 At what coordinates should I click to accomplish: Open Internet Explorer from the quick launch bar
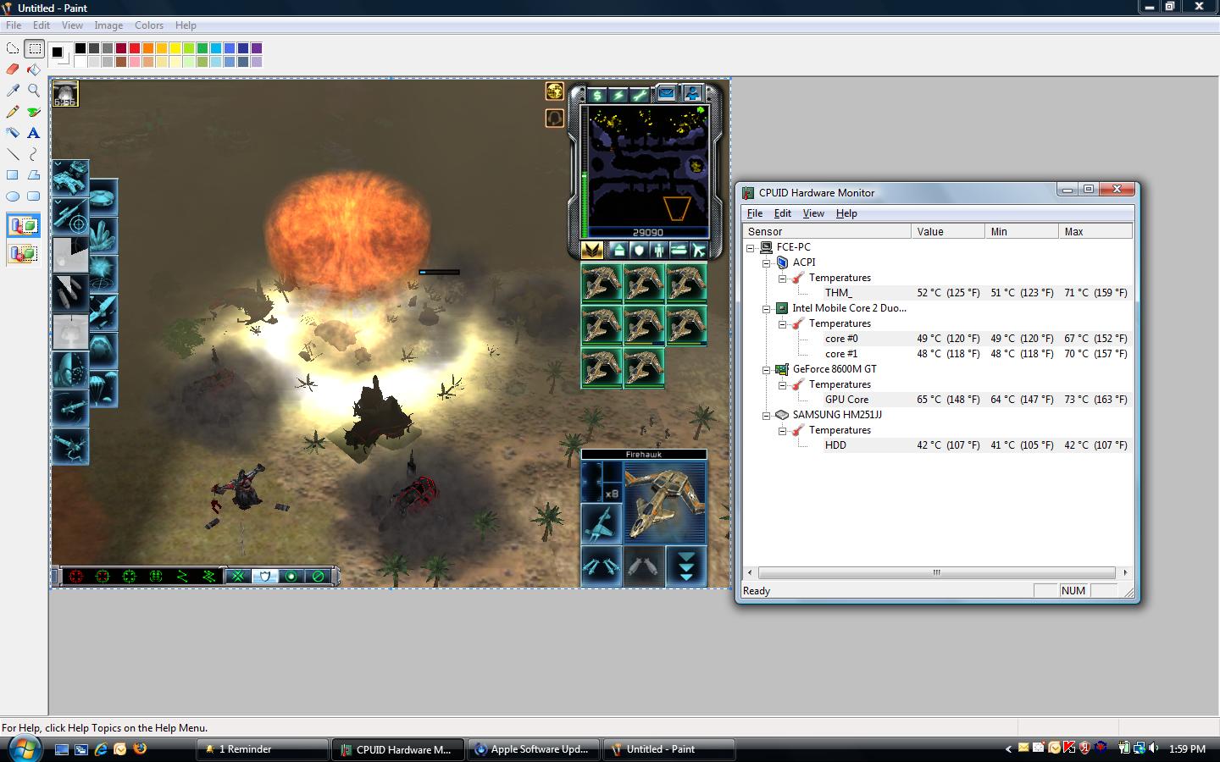pyautogui.click(x=101, y=749)
